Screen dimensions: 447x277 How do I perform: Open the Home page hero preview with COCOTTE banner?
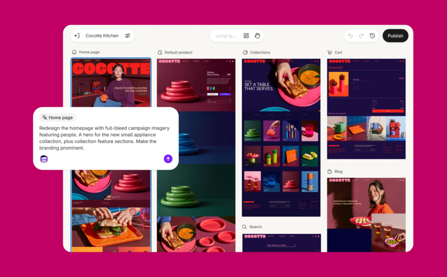[111, 82]
